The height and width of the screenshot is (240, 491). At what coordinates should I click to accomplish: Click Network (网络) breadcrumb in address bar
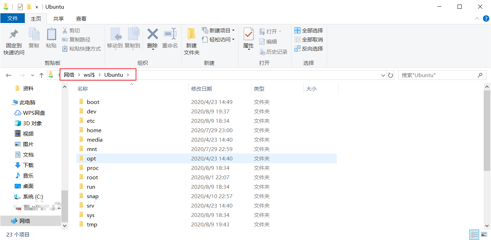69,75
